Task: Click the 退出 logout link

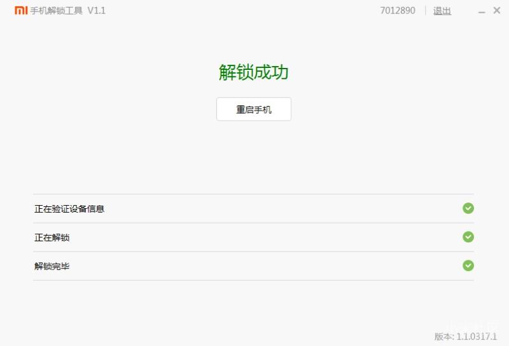Action: click(442, 11)
